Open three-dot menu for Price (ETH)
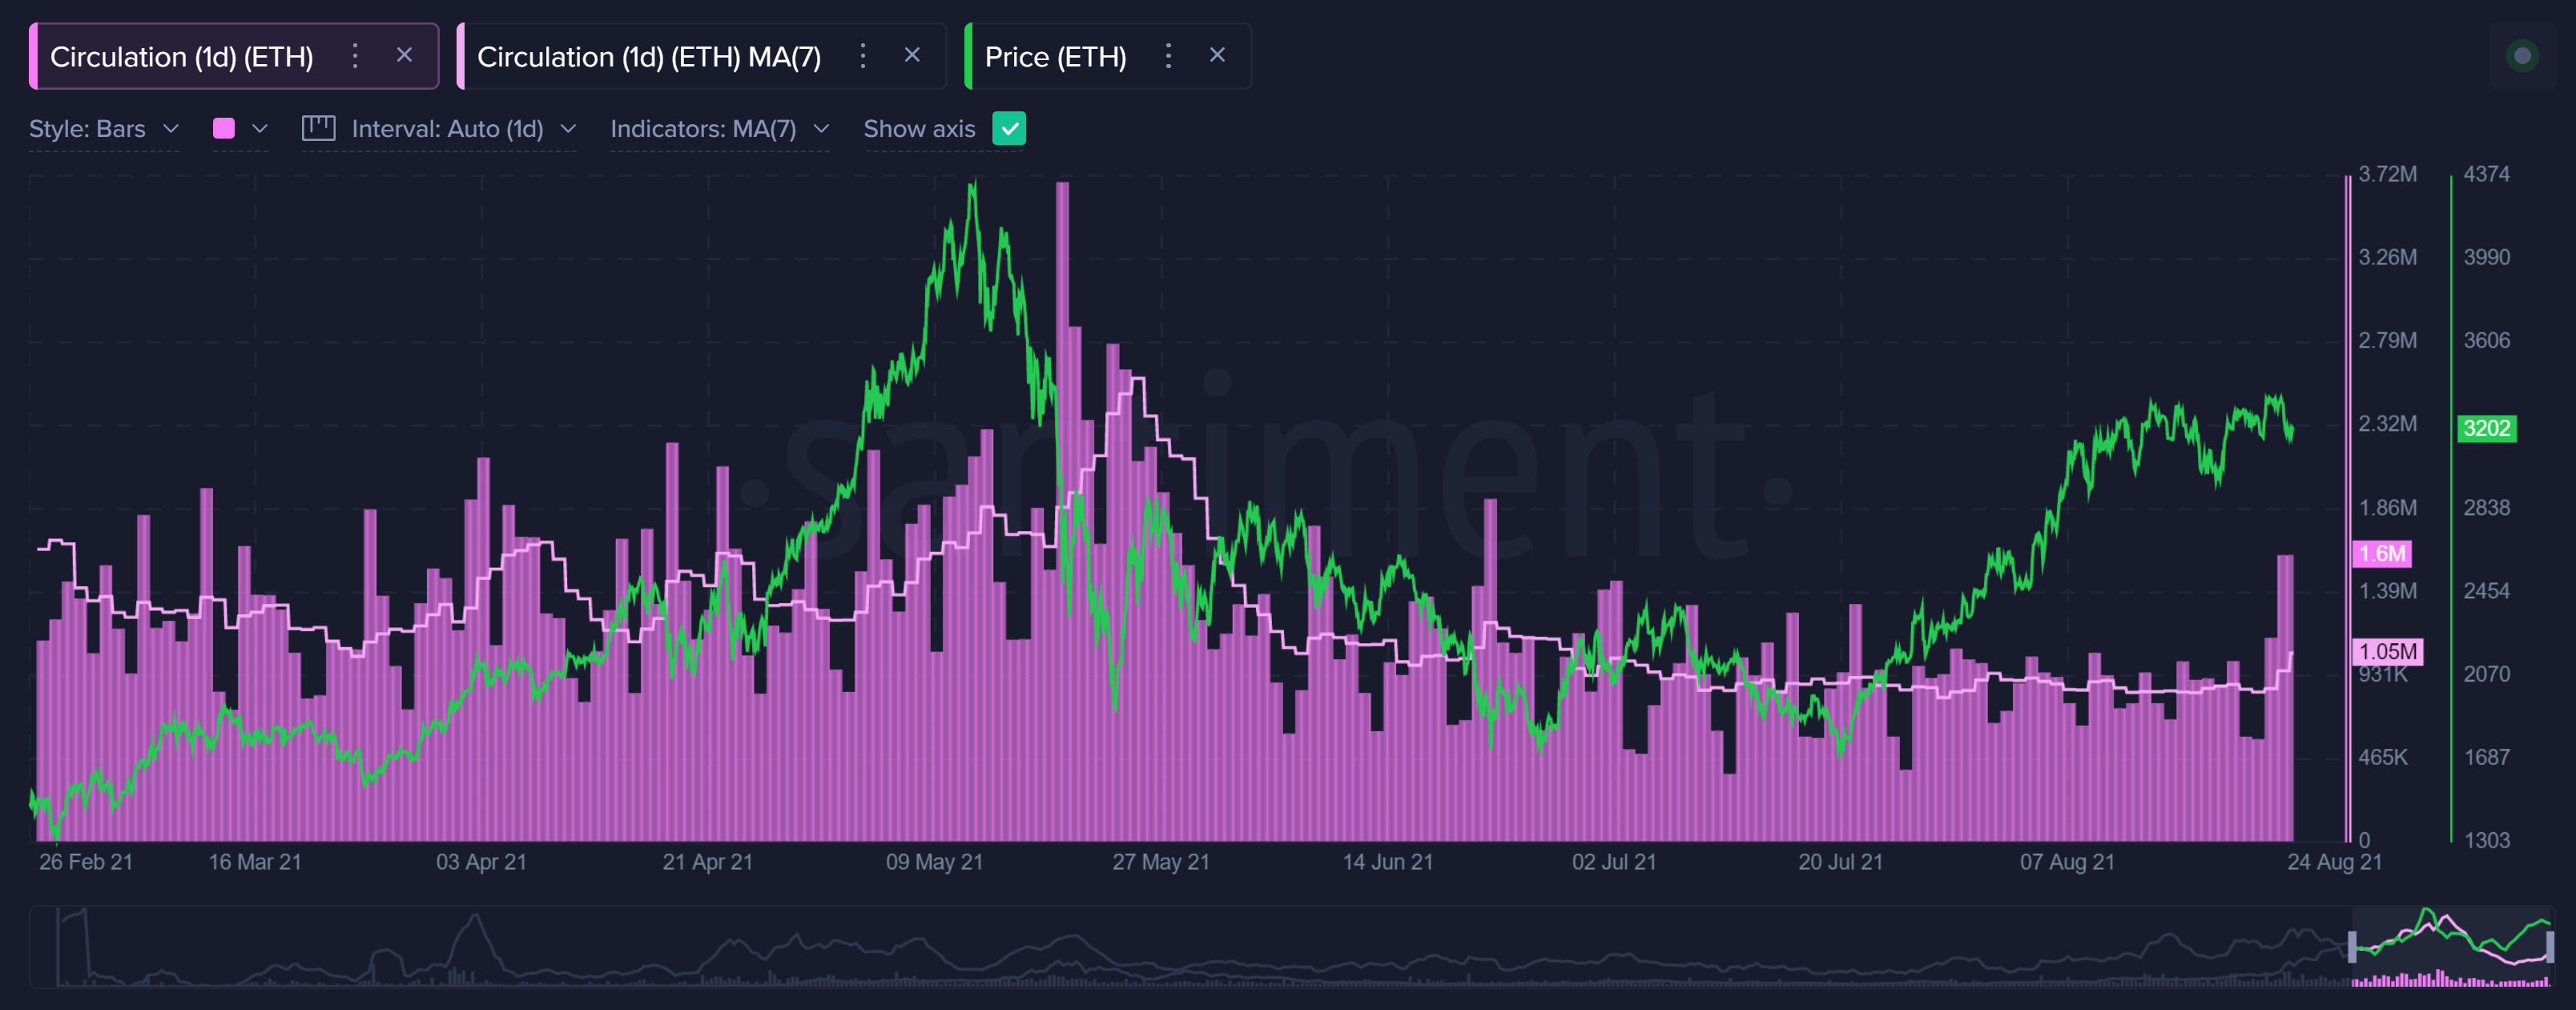 [1167, 56]
